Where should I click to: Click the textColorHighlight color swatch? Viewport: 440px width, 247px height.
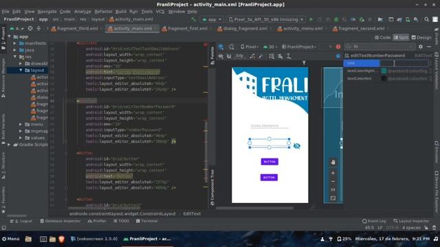(384, 71)
